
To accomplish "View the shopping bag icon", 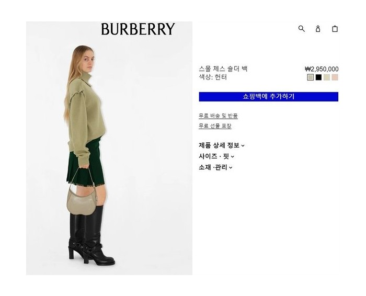I will point(335,28).
